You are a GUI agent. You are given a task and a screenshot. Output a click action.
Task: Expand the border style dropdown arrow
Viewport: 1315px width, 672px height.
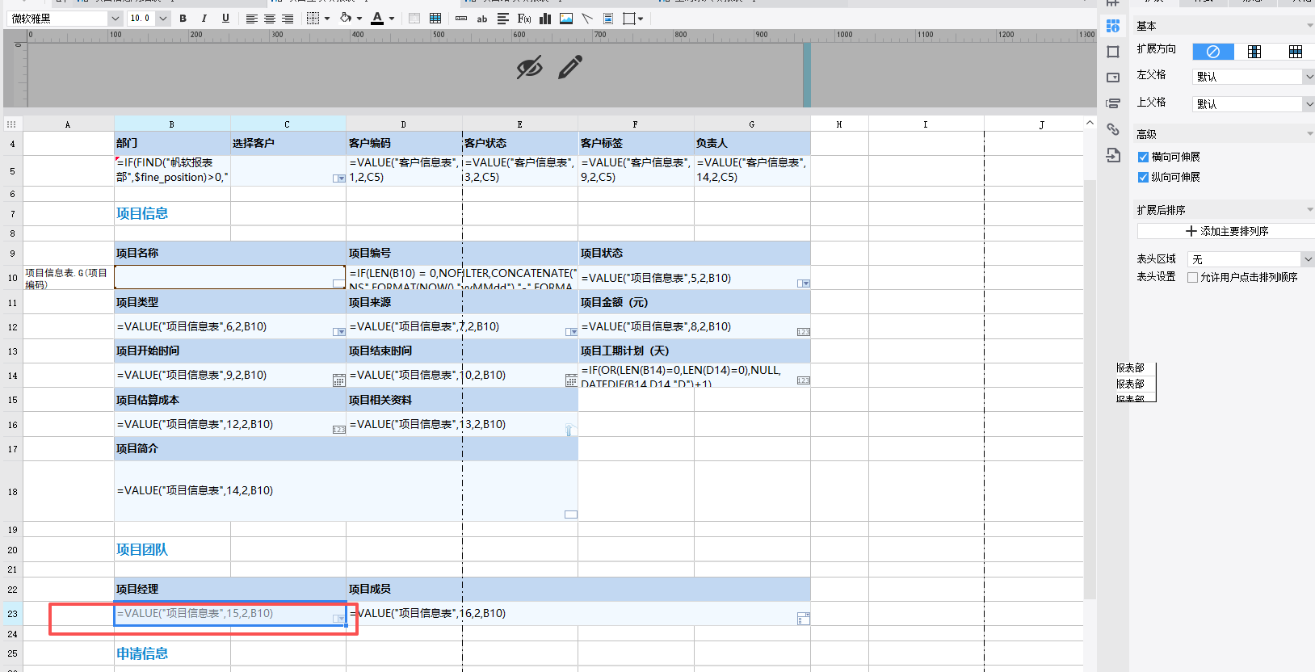point(327,19)
